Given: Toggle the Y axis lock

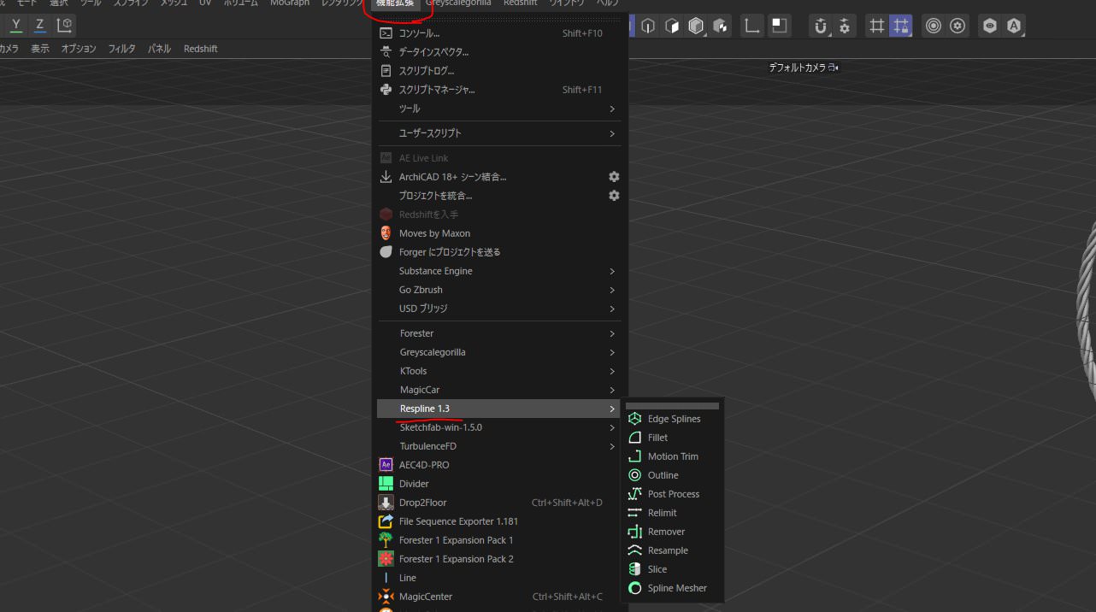Looking at the screenshot, I should [x=16, y=26].
